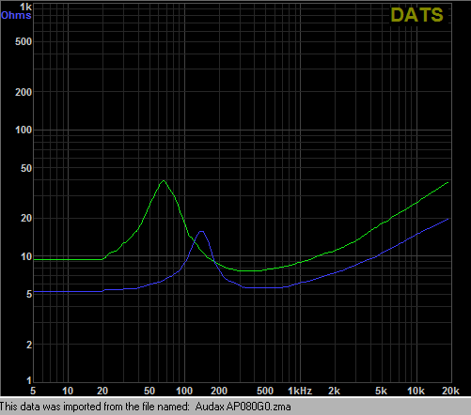Click the 2 label on the Ohms axis
Image resolution: width=471 pixels, height=415 pixels.
pyautogui.click(x=29, y=345)
